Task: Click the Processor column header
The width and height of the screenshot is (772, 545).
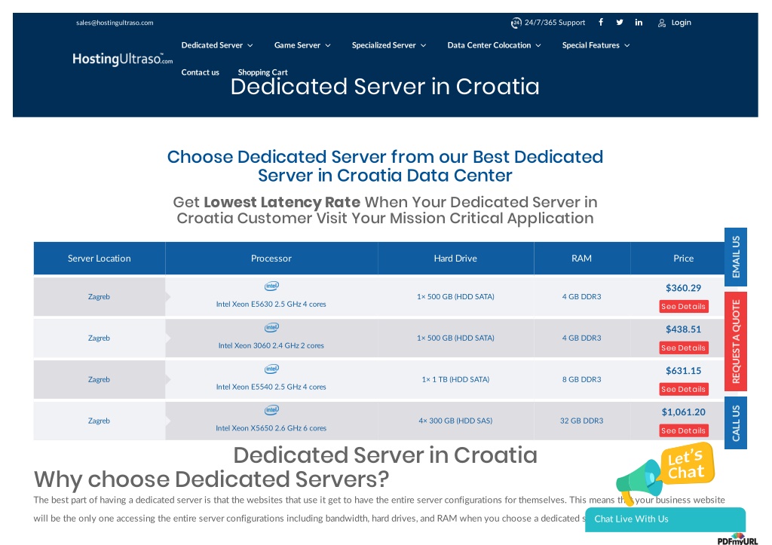Action: (x=271, y=259)
